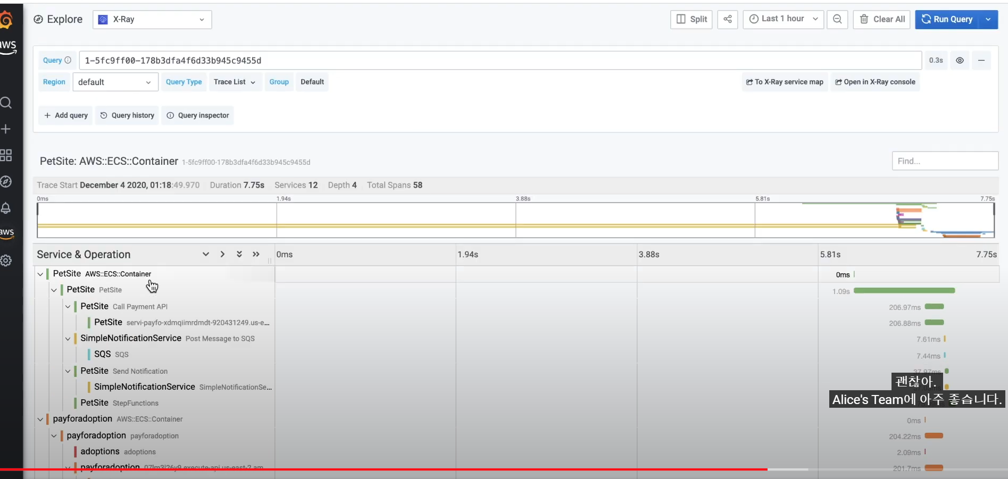Click the PetSite 1.09s green span bar

click(x=904, y=290)
